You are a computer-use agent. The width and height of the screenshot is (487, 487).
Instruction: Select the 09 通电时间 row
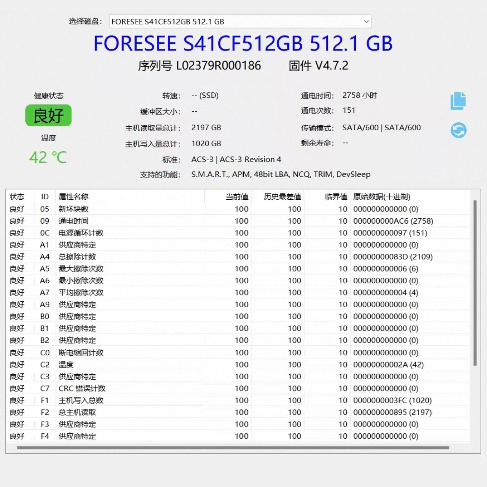pyautogui.click(x=238, y=221)
